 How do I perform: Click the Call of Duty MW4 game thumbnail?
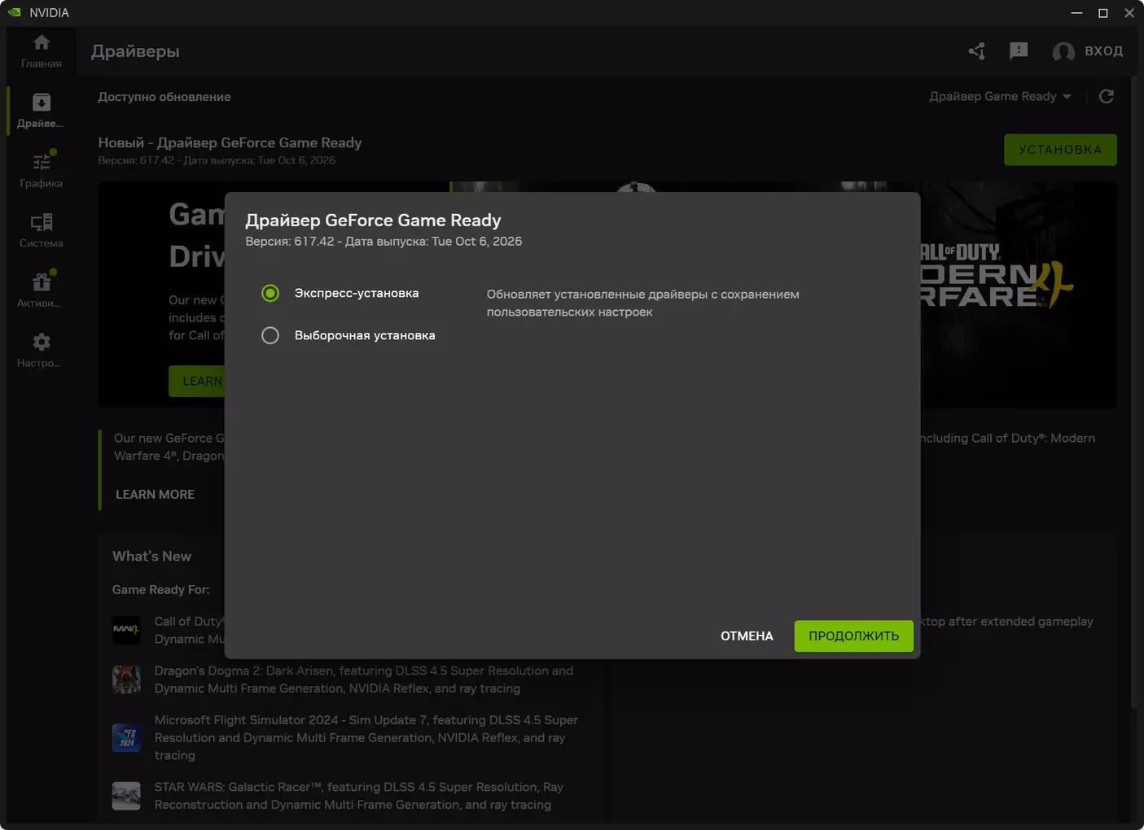pyautogui.click(x=126, y=630)
